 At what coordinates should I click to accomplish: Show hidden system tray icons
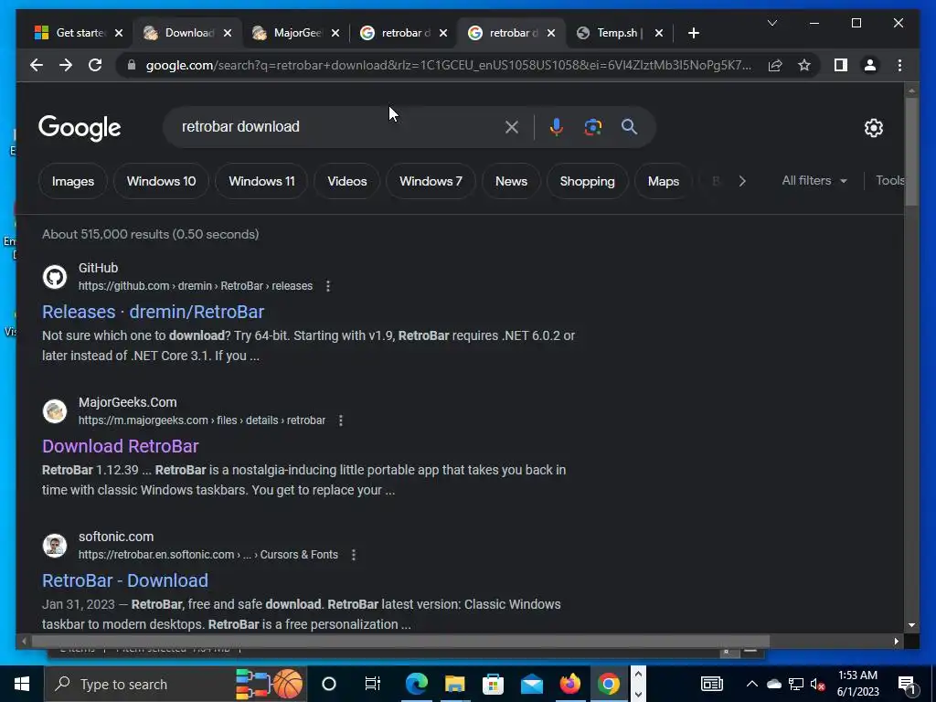click(752, 684)
